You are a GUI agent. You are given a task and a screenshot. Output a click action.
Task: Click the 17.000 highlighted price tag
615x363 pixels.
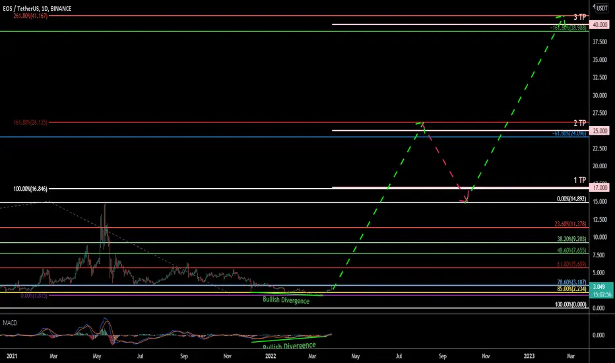pyautogui.click(x=600, y=188)
